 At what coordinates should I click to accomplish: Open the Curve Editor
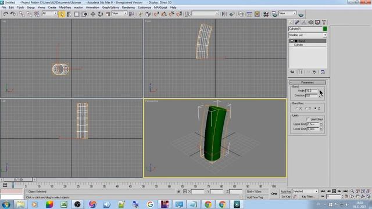249,14
